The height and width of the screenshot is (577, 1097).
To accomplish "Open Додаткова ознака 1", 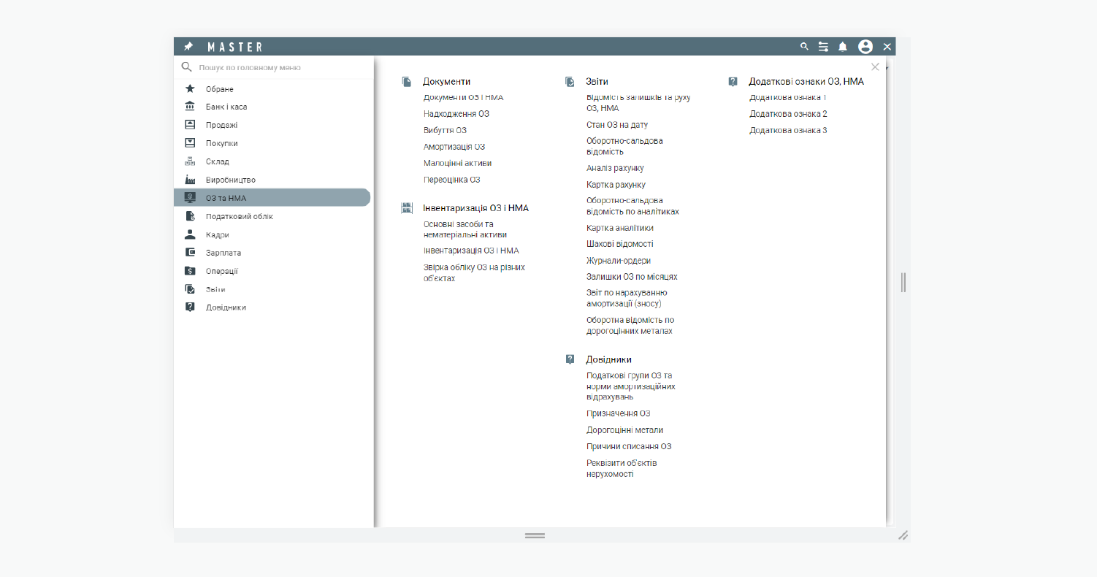I will tap(788, 97).
